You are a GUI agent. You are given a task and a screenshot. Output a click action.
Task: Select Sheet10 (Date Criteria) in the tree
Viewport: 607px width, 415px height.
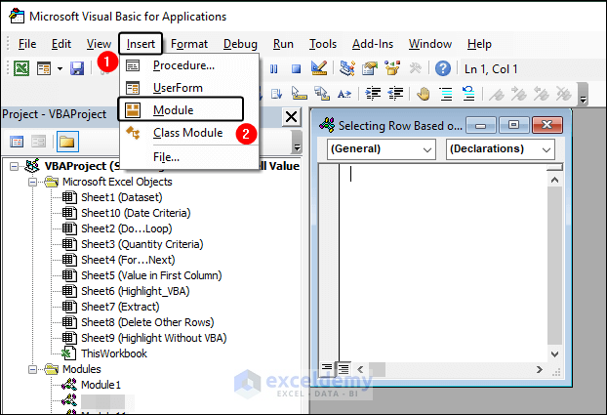(136, 213)
